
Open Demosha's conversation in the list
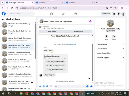pos(17,32)
